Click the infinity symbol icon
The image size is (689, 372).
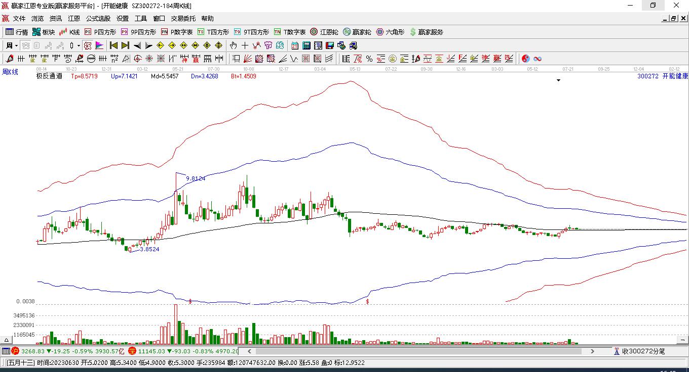point(538,59)
